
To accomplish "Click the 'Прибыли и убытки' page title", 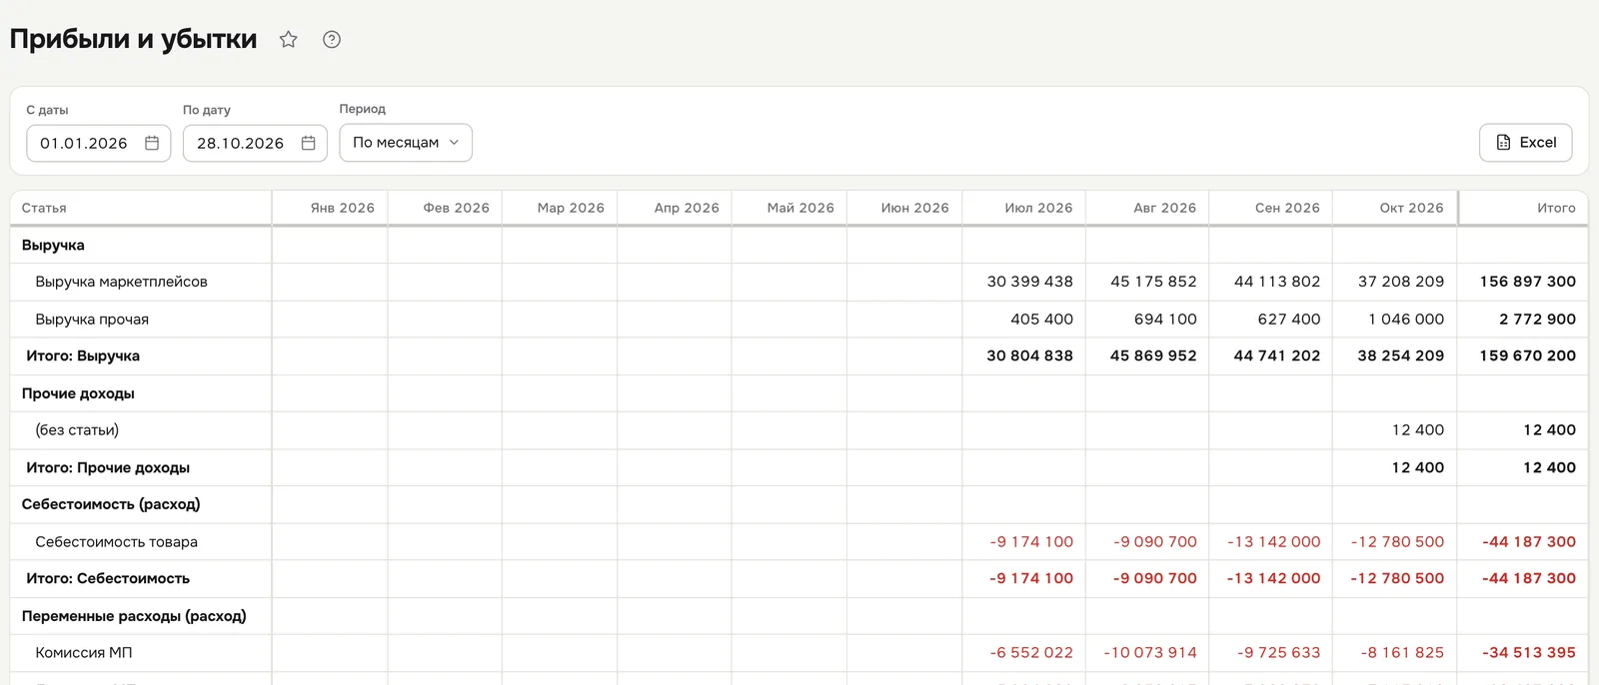I will 133,39.
